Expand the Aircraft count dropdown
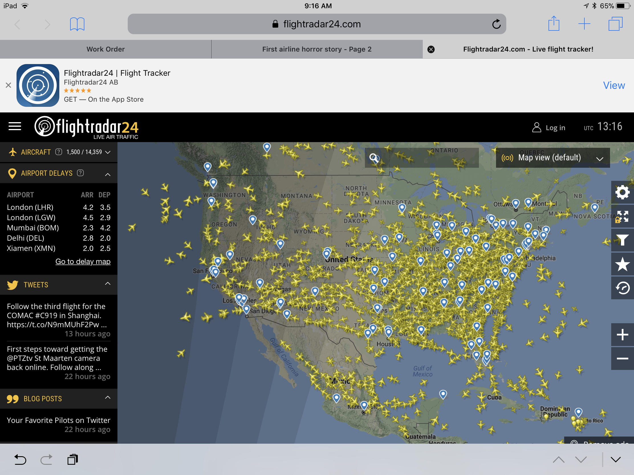The height and width of the screenshot is (475, 634). coord(108,152)
